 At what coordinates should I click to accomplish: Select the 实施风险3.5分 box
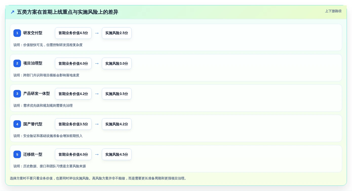[x=117, y=94]
